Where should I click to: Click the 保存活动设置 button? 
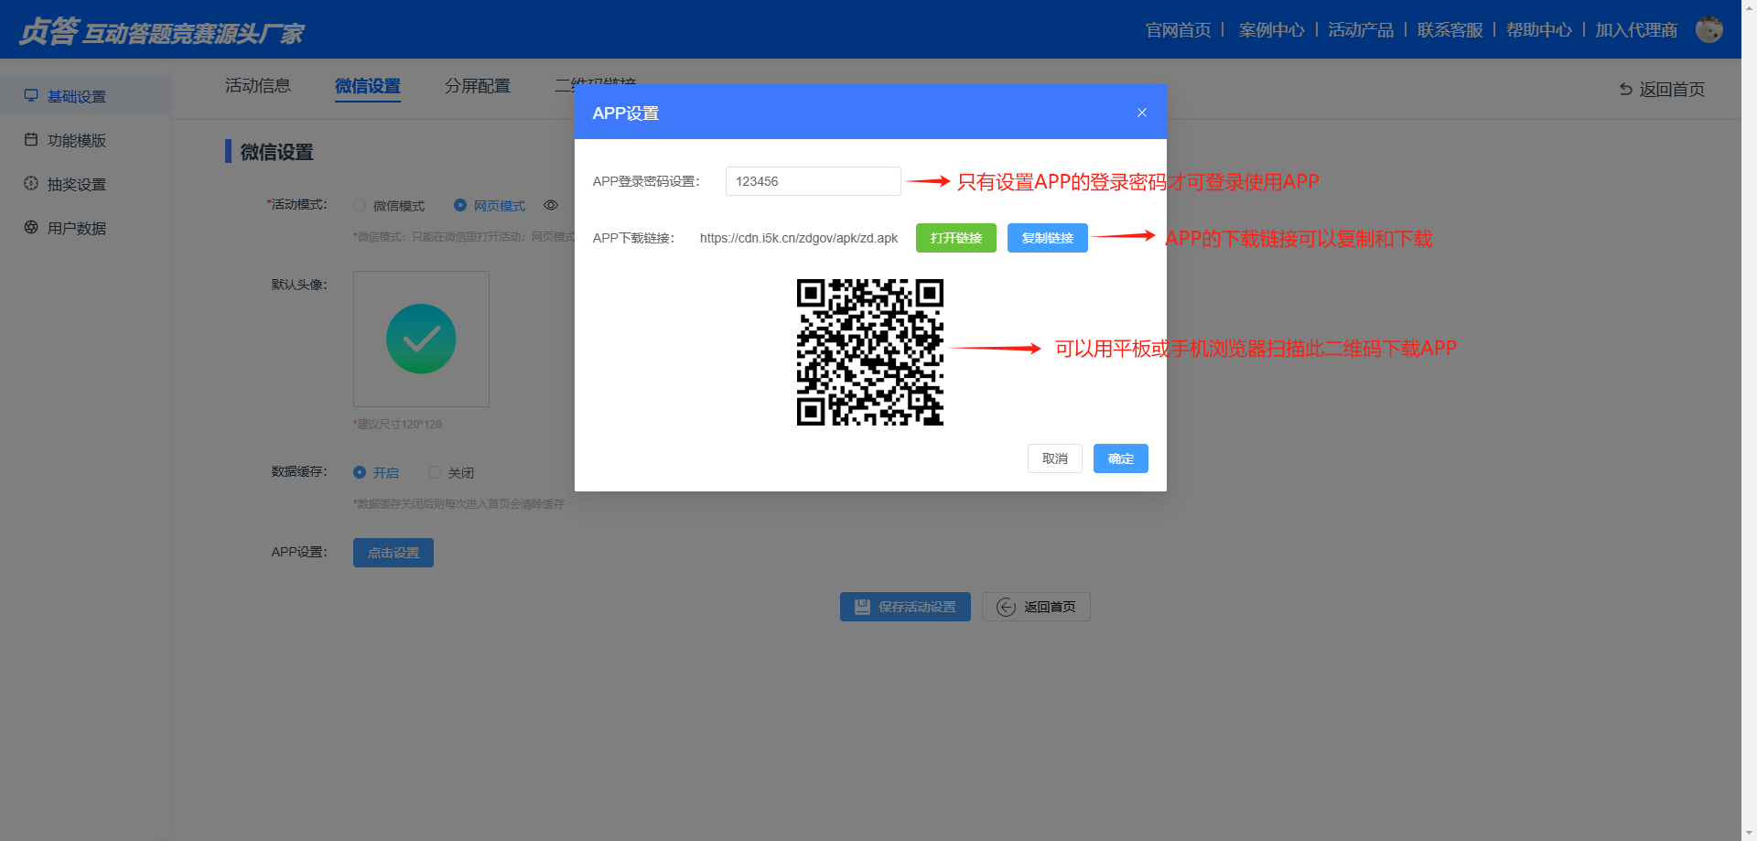905,607
